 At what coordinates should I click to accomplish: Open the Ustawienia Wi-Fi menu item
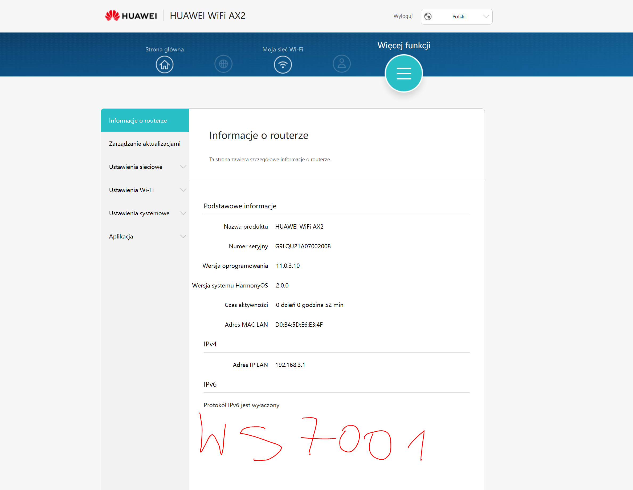click(145, 190)
